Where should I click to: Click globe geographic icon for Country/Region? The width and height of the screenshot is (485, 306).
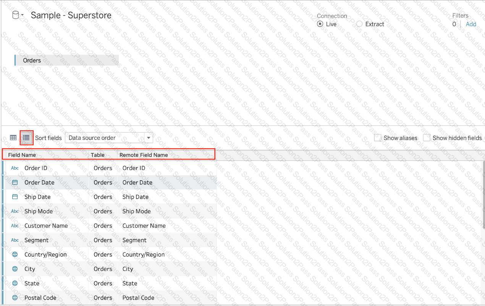tap(15, 254)
